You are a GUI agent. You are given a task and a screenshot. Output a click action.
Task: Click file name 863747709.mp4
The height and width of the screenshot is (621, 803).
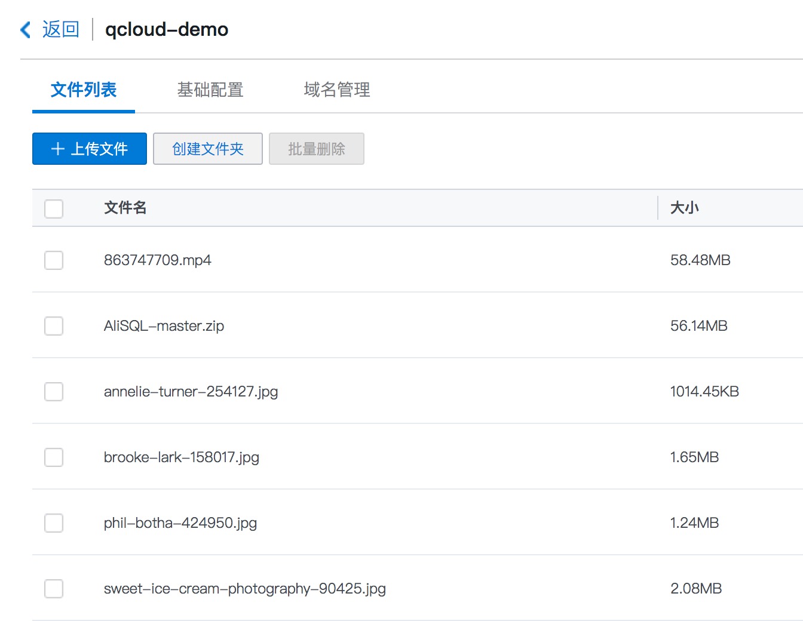(158, 260)
